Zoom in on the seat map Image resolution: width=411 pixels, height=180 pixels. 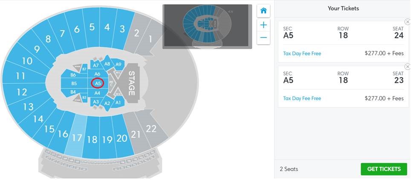(x=263, y=25)
